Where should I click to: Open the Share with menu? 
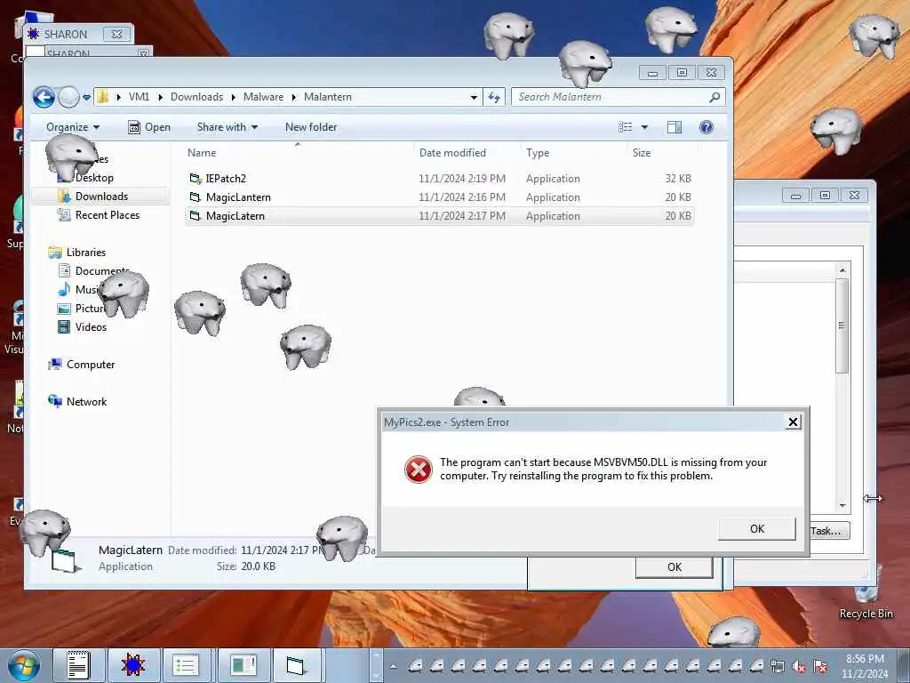tap(227, 127)
